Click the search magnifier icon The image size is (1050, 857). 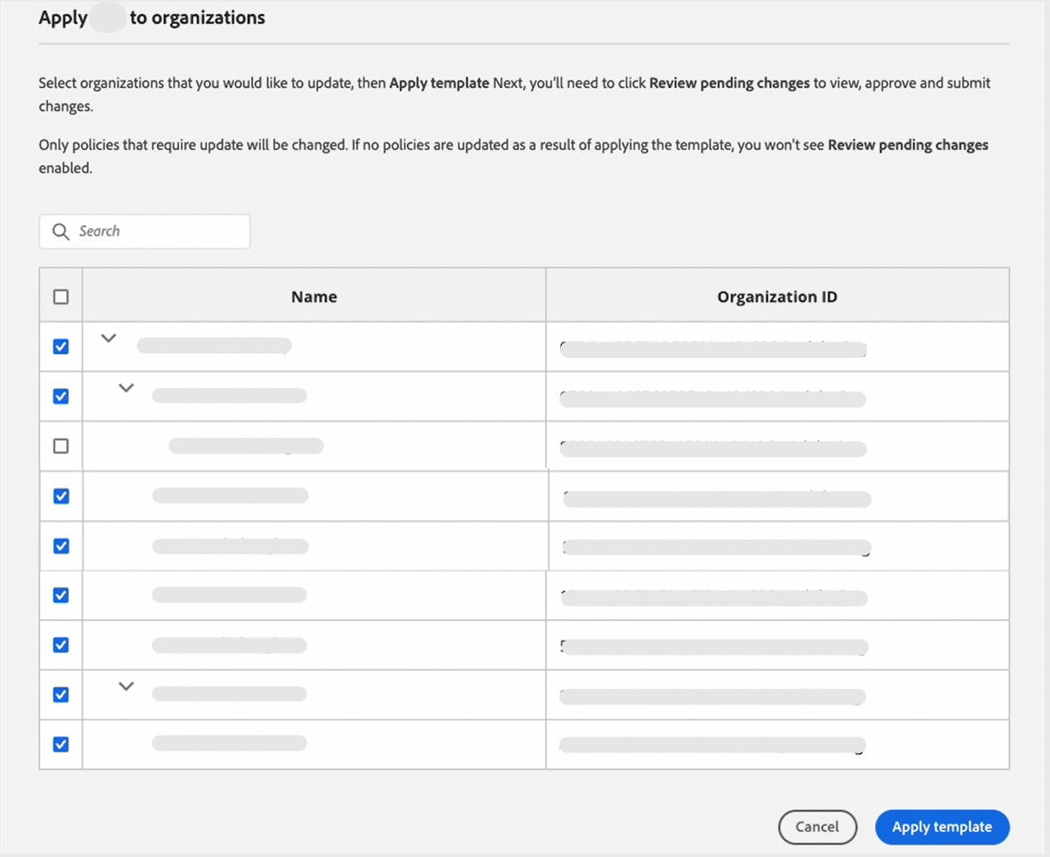click(60, 231)
